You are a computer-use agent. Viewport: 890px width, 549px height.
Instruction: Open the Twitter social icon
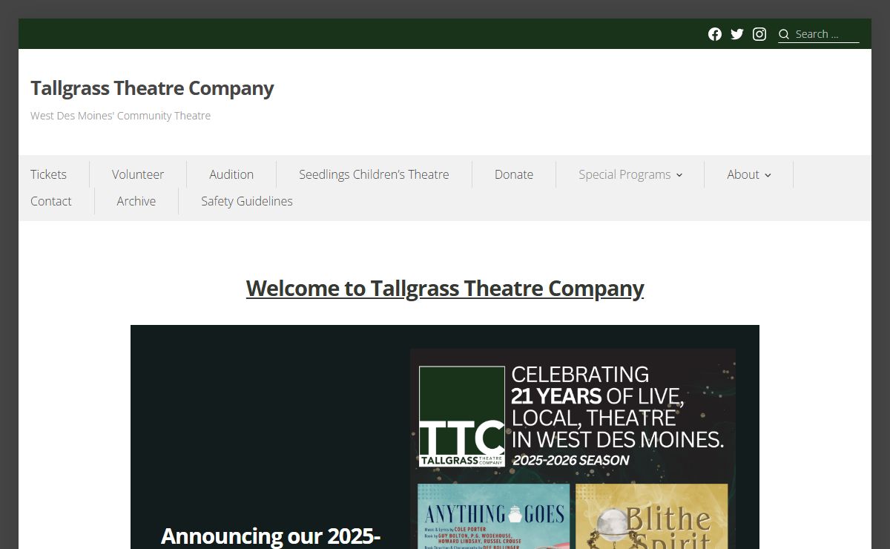pyautogui.click(x=737, y=34)
